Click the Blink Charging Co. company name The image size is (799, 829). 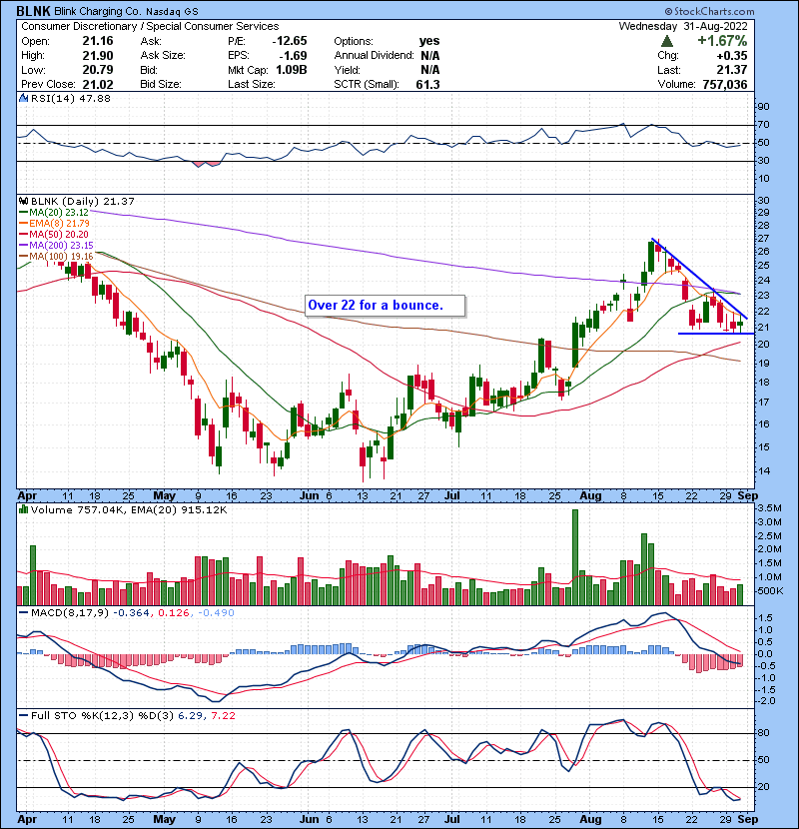[99, 11]
